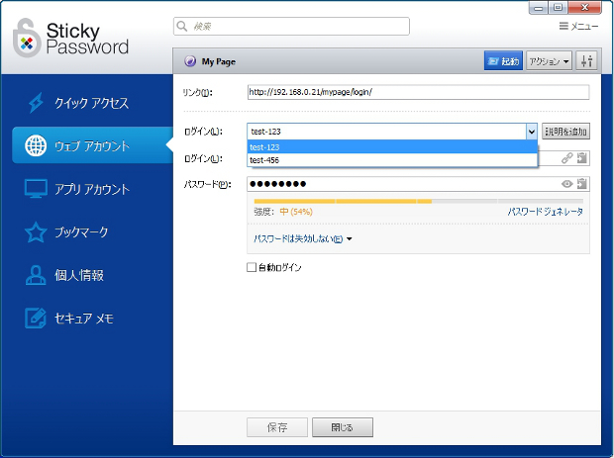Viewport: 614px width, 458px height.
Task: Open the アクション dropdown button
Action: pyautogui.click(x=549, y=61)
